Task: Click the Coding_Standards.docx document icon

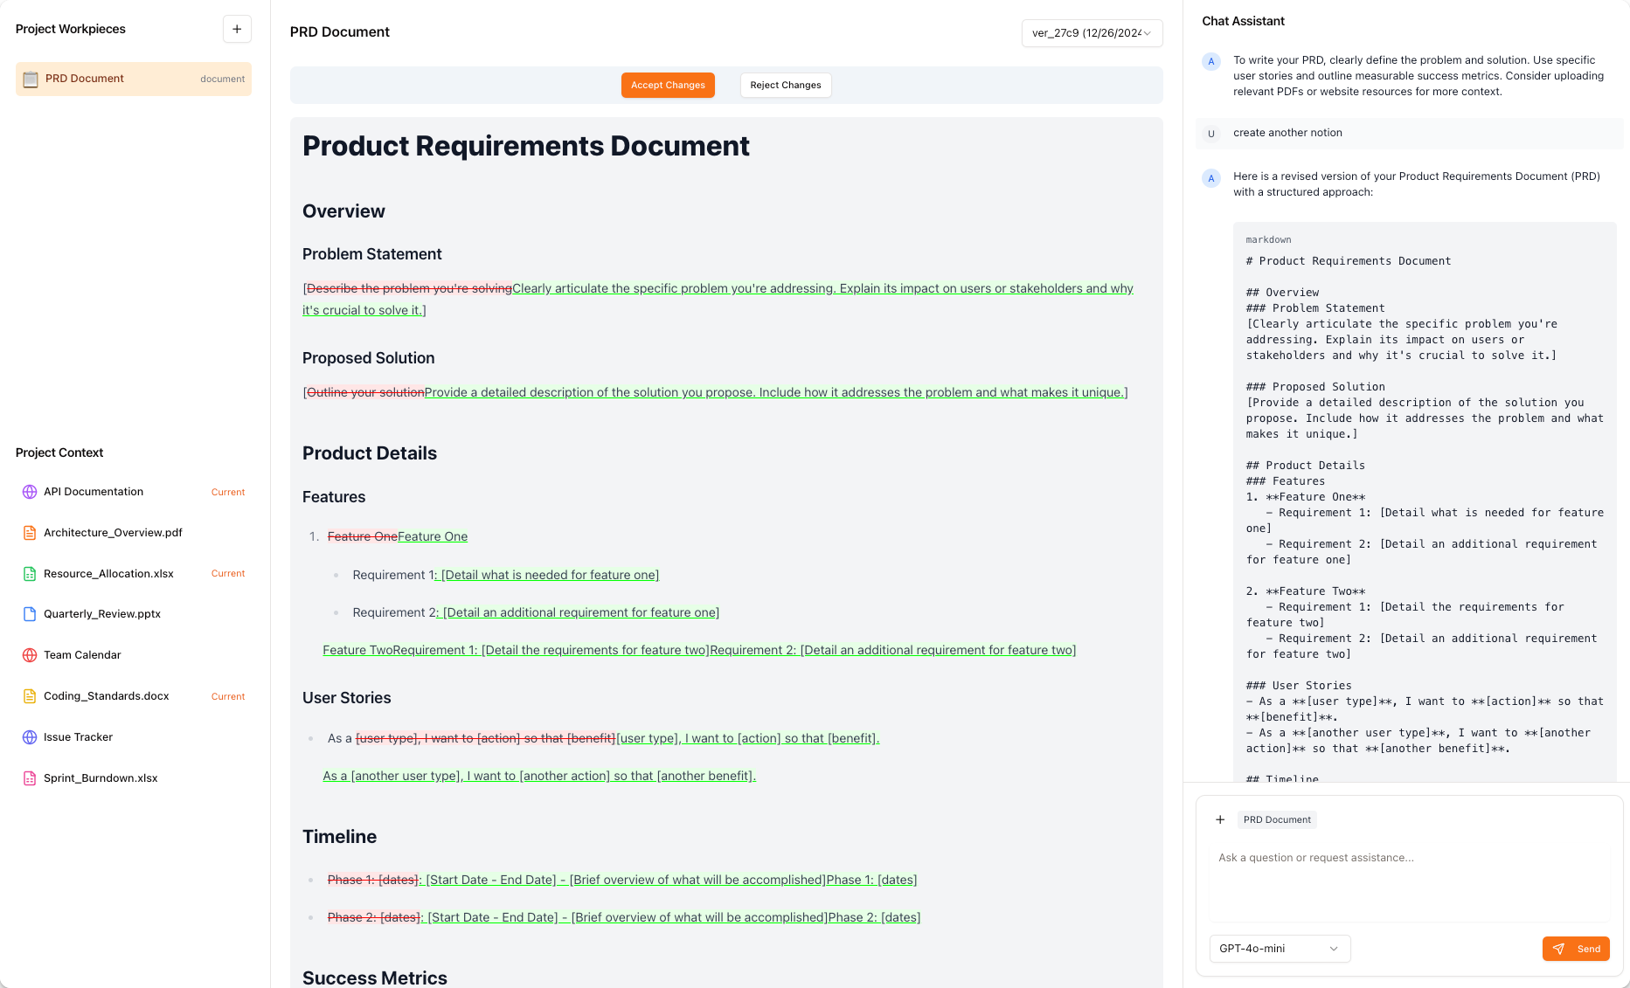Action: point(30,695)
